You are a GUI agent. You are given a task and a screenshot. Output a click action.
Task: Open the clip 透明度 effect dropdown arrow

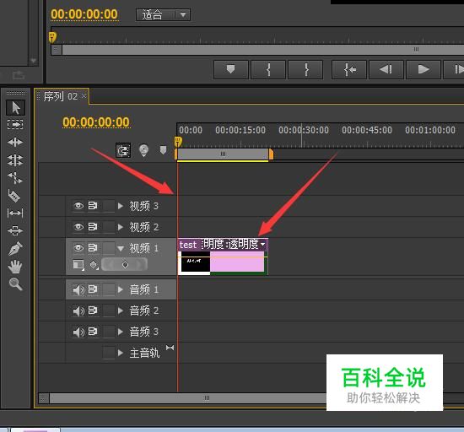(262, 245)
